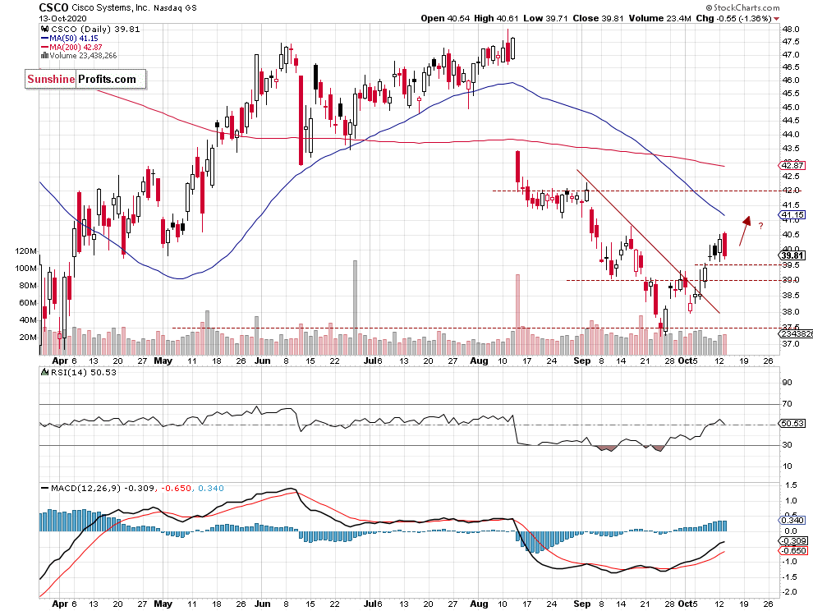
Task: Click the volume bars icon in the legend
Action: 44,56
